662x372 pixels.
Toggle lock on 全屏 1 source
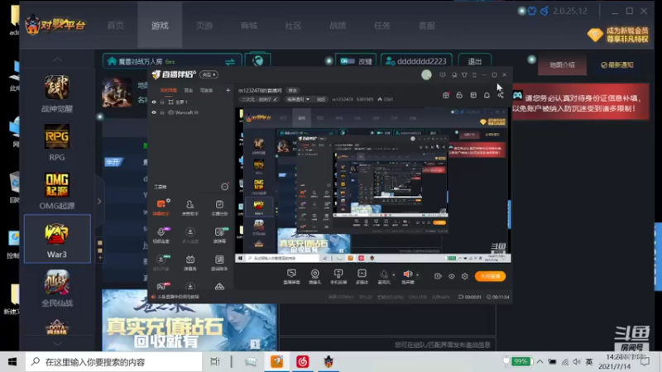tap(162, 102)
